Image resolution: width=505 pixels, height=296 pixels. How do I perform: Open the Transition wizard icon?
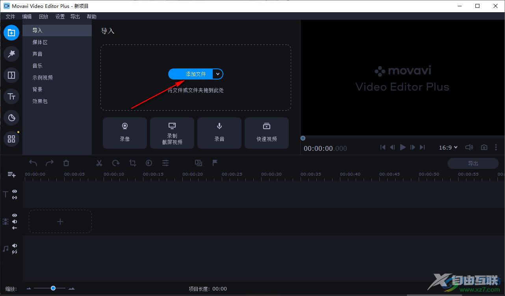199,163
